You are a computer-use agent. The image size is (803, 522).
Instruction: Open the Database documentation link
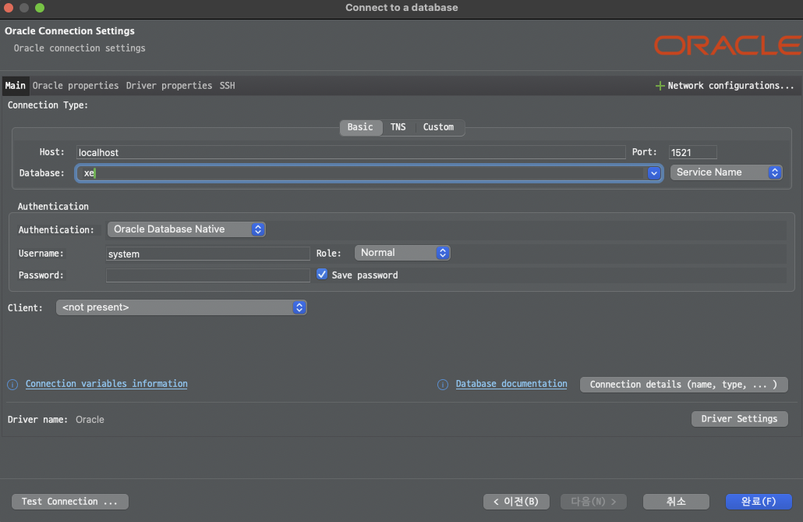pos(511,384)
